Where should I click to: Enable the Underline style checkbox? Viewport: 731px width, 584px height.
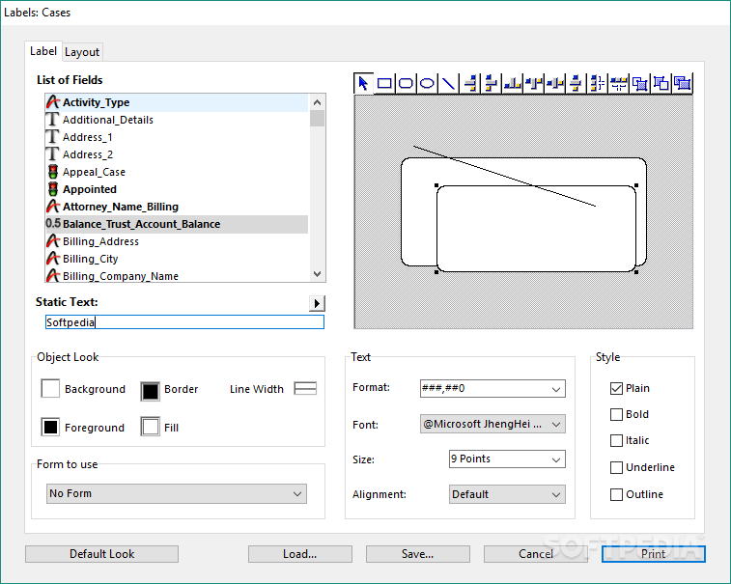[x=616, y=467]
